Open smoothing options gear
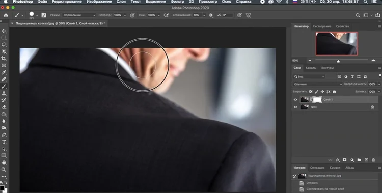The height and width of the screenshot is (193, 382). tap(211, 15)
